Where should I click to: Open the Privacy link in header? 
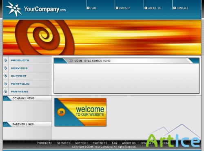click(x=124, y=8)
